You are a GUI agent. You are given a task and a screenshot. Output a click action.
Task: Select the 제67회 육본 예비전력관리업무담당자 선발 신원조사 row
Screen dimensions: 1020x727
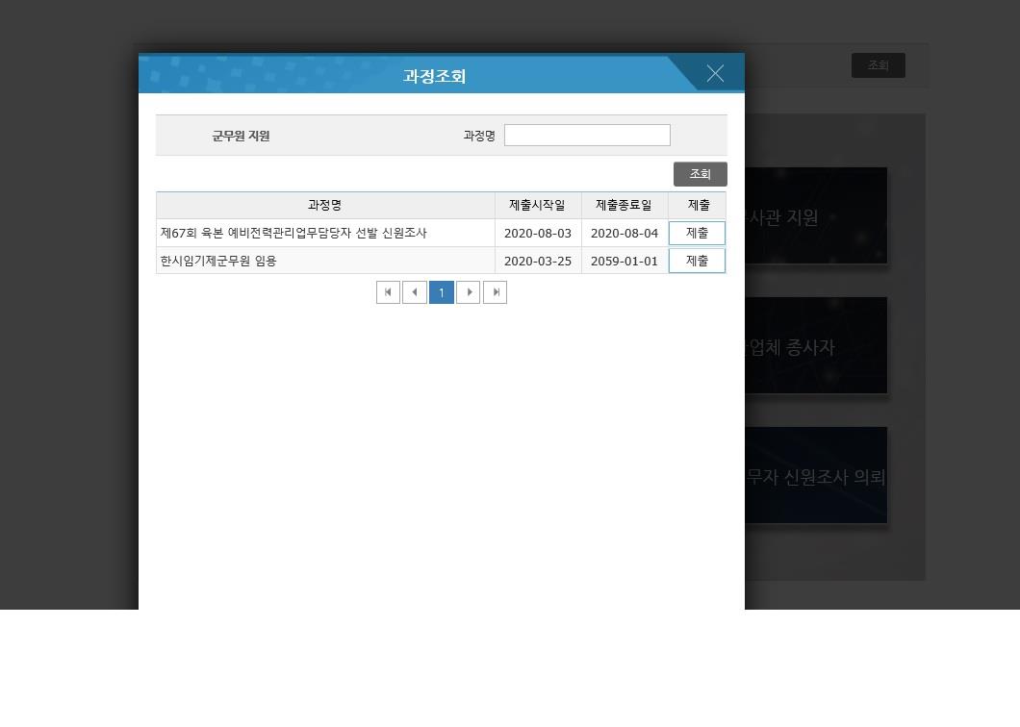pos(293,233)
